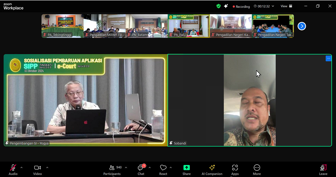Open the Chat panel
Viewport: 336px width, 177px height.
tap(141, 169)
